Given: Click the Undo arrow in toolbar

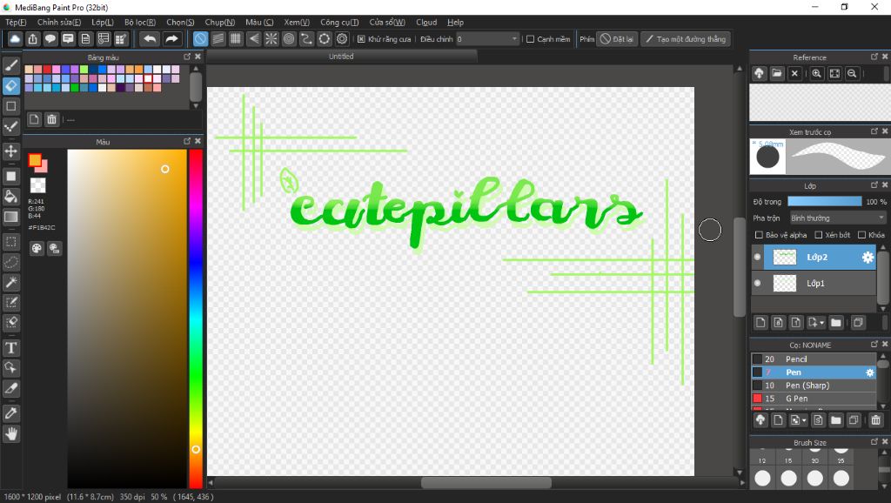Looking at the screenshot, I should click(x=150, y=38).
